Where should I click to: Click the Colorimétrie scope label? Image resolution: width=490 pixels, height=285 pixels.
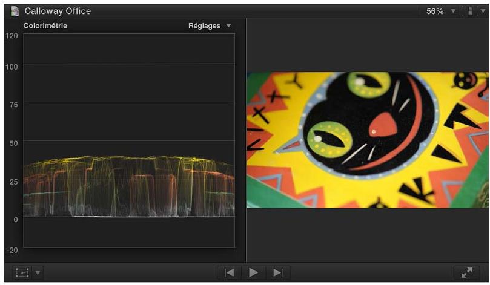45,25
